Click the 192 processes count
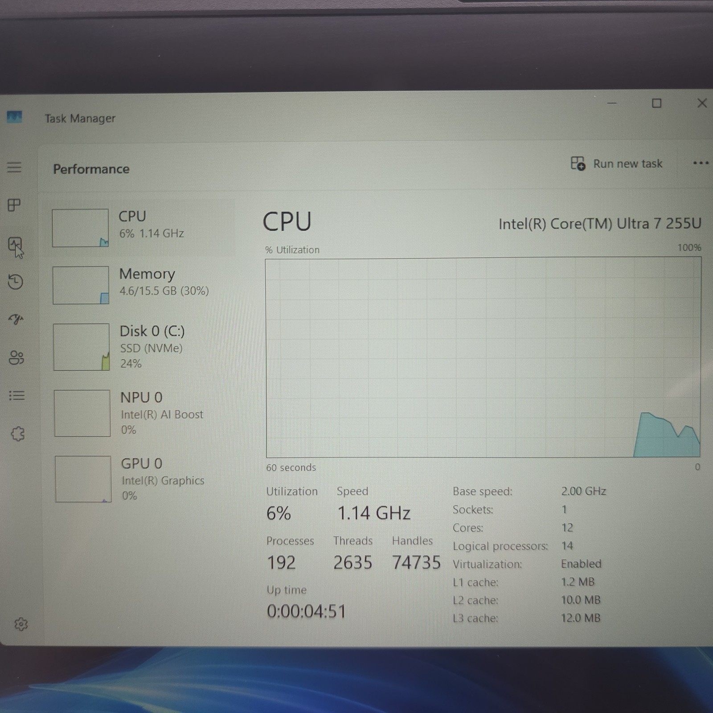Viewport: 713px width, 713px height. 281,562
